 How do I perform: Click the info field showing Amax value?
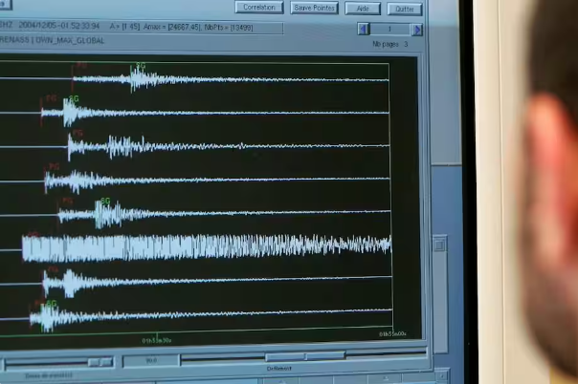pyautogui.click(x=142, y=27)
